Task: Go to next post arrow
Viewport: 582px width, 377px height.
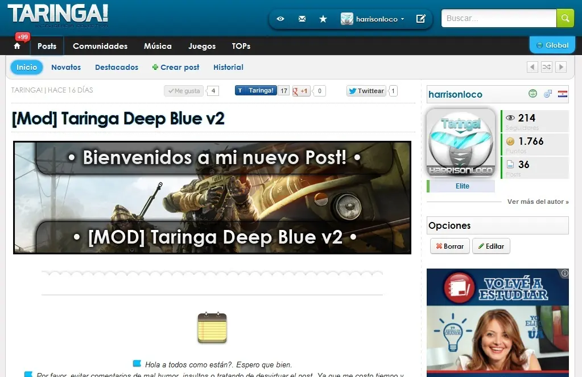Action: point(561,67)
